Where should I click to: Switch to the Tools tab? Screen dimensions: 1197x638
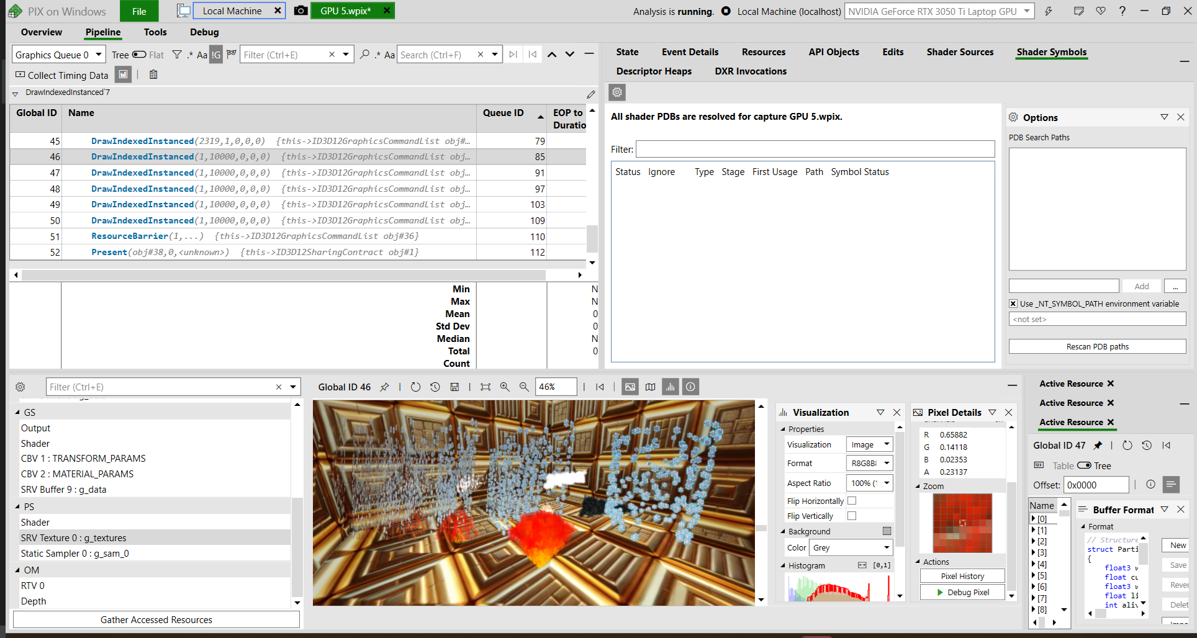(x=155, y=32)
